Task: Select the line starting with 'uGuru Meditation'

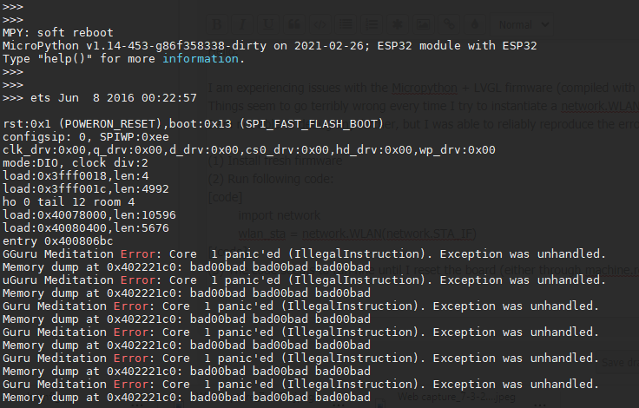Action: [x=304, y=280]
